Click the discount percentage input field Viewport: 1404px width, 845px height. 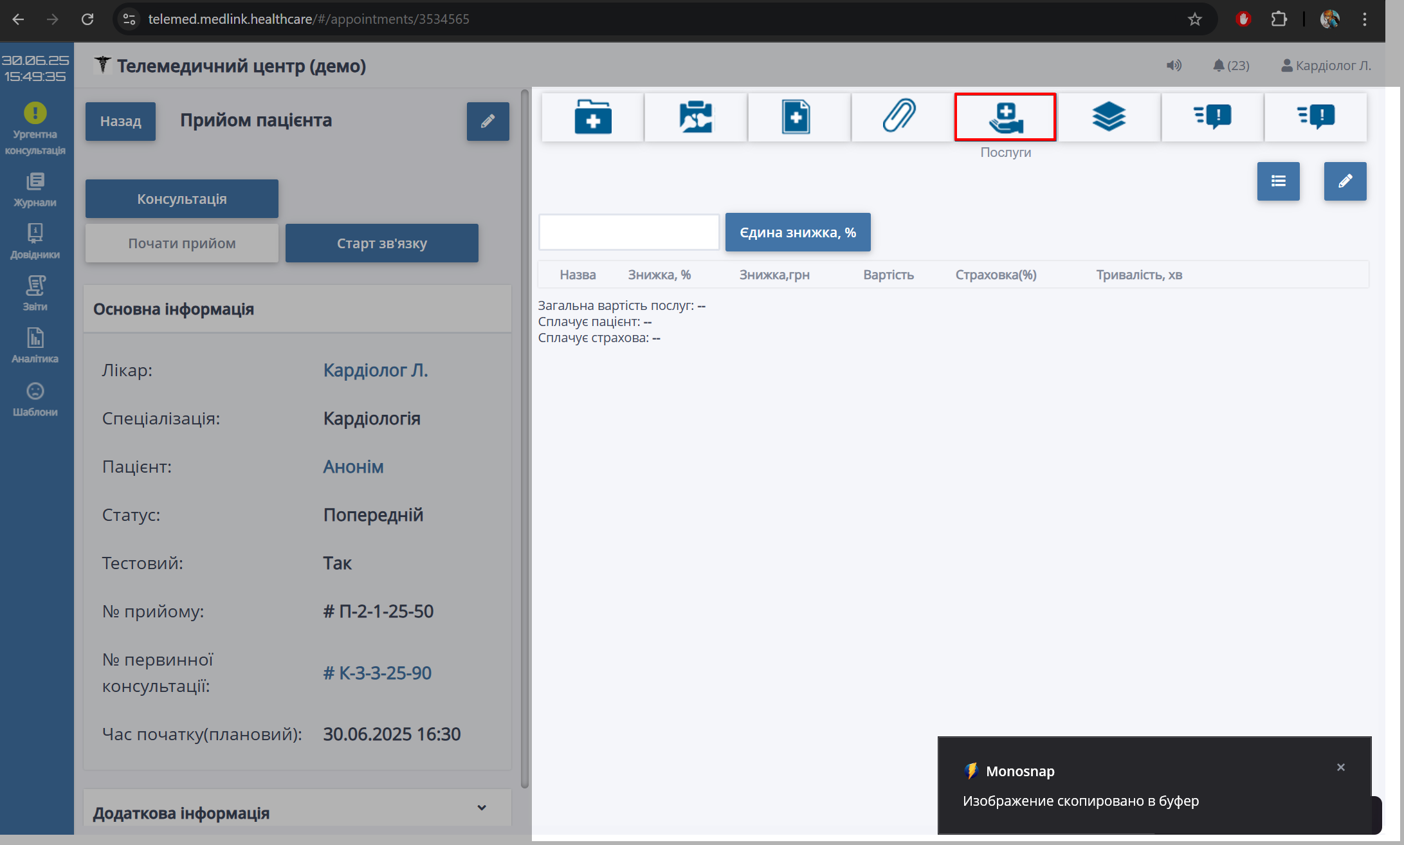coord(628,232)
